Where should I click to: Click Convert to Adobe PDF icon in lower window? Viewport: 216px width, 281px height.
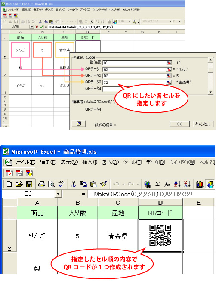coord(9,173)
